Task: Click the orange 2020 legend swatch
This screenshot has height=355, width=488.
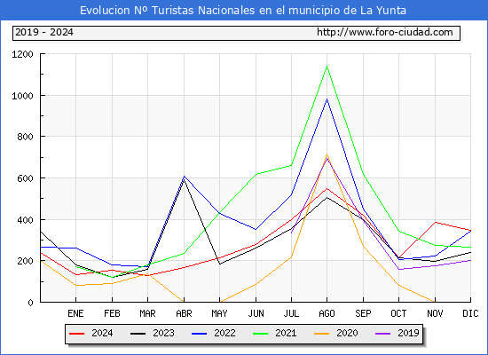Action: [x=322, y=334]
